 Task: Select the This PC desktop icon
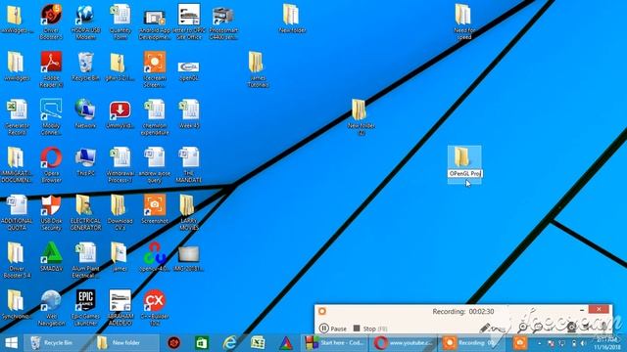(85, 161)
